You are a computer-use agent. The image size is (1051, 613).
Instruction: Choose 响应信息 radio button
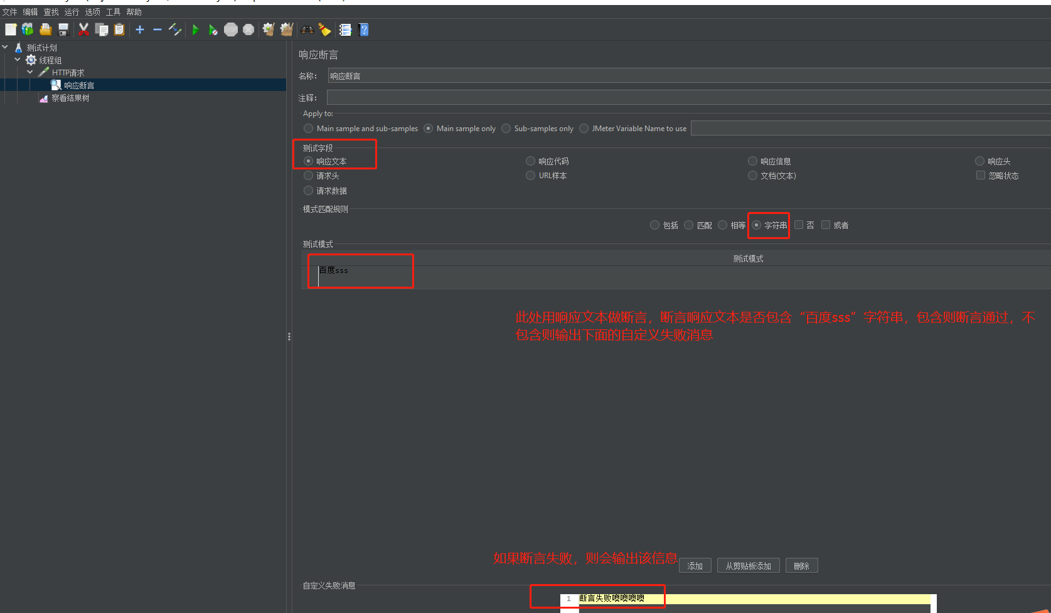coord(752,161)
